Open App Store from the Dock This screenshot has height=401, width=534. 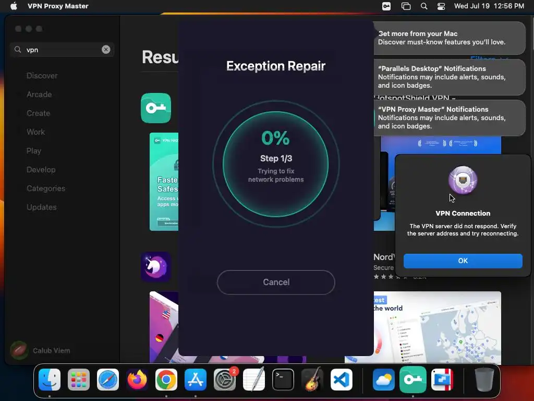pos(196,380)
